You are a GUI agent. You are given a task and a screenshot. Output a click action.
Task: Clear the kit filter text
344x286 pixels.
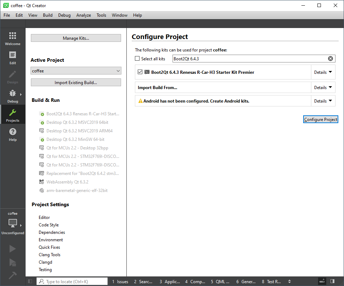[x=330, y=59]
